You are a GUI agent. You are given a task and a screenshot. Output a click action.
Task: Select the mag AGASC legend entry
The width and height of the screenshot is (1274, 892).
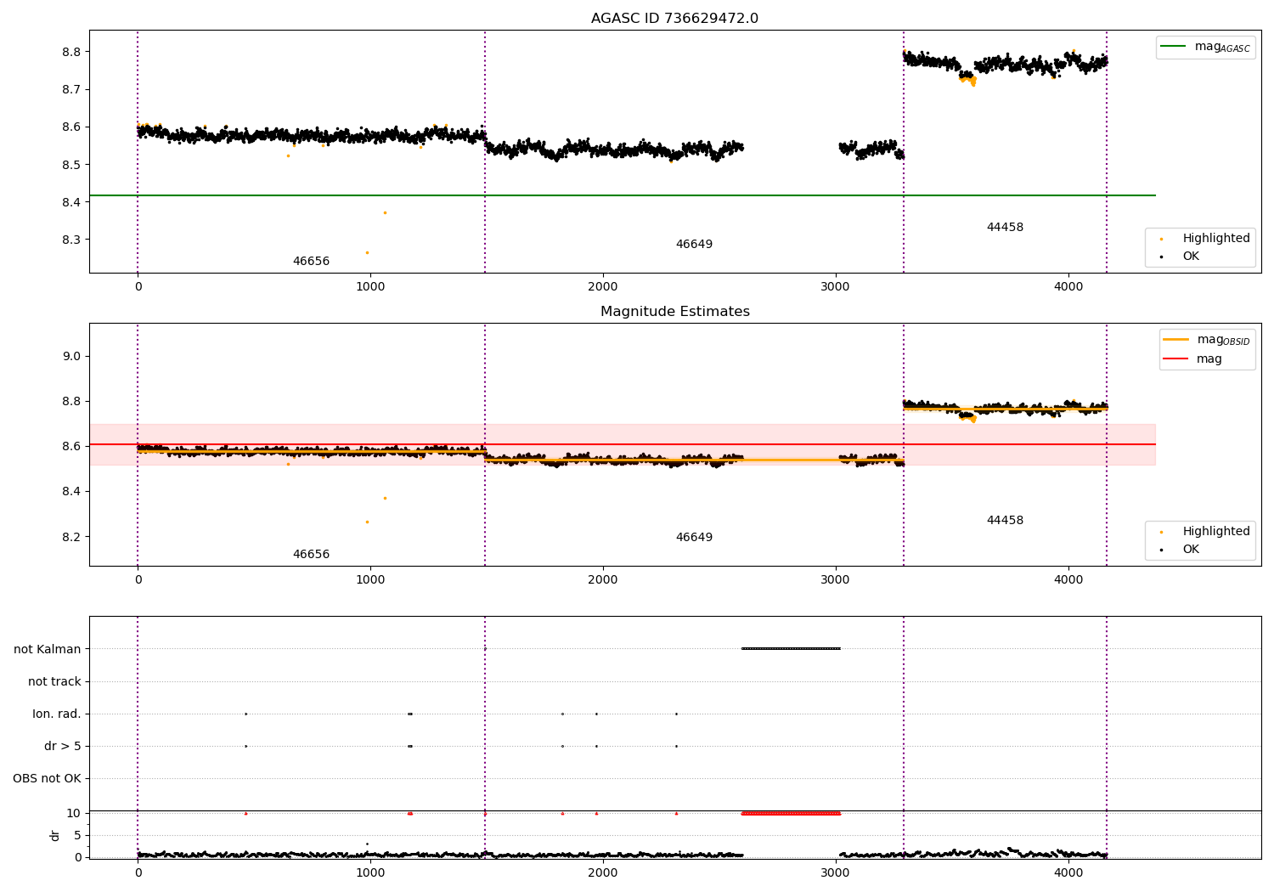pyautogui.click(x=1205, y=47)
